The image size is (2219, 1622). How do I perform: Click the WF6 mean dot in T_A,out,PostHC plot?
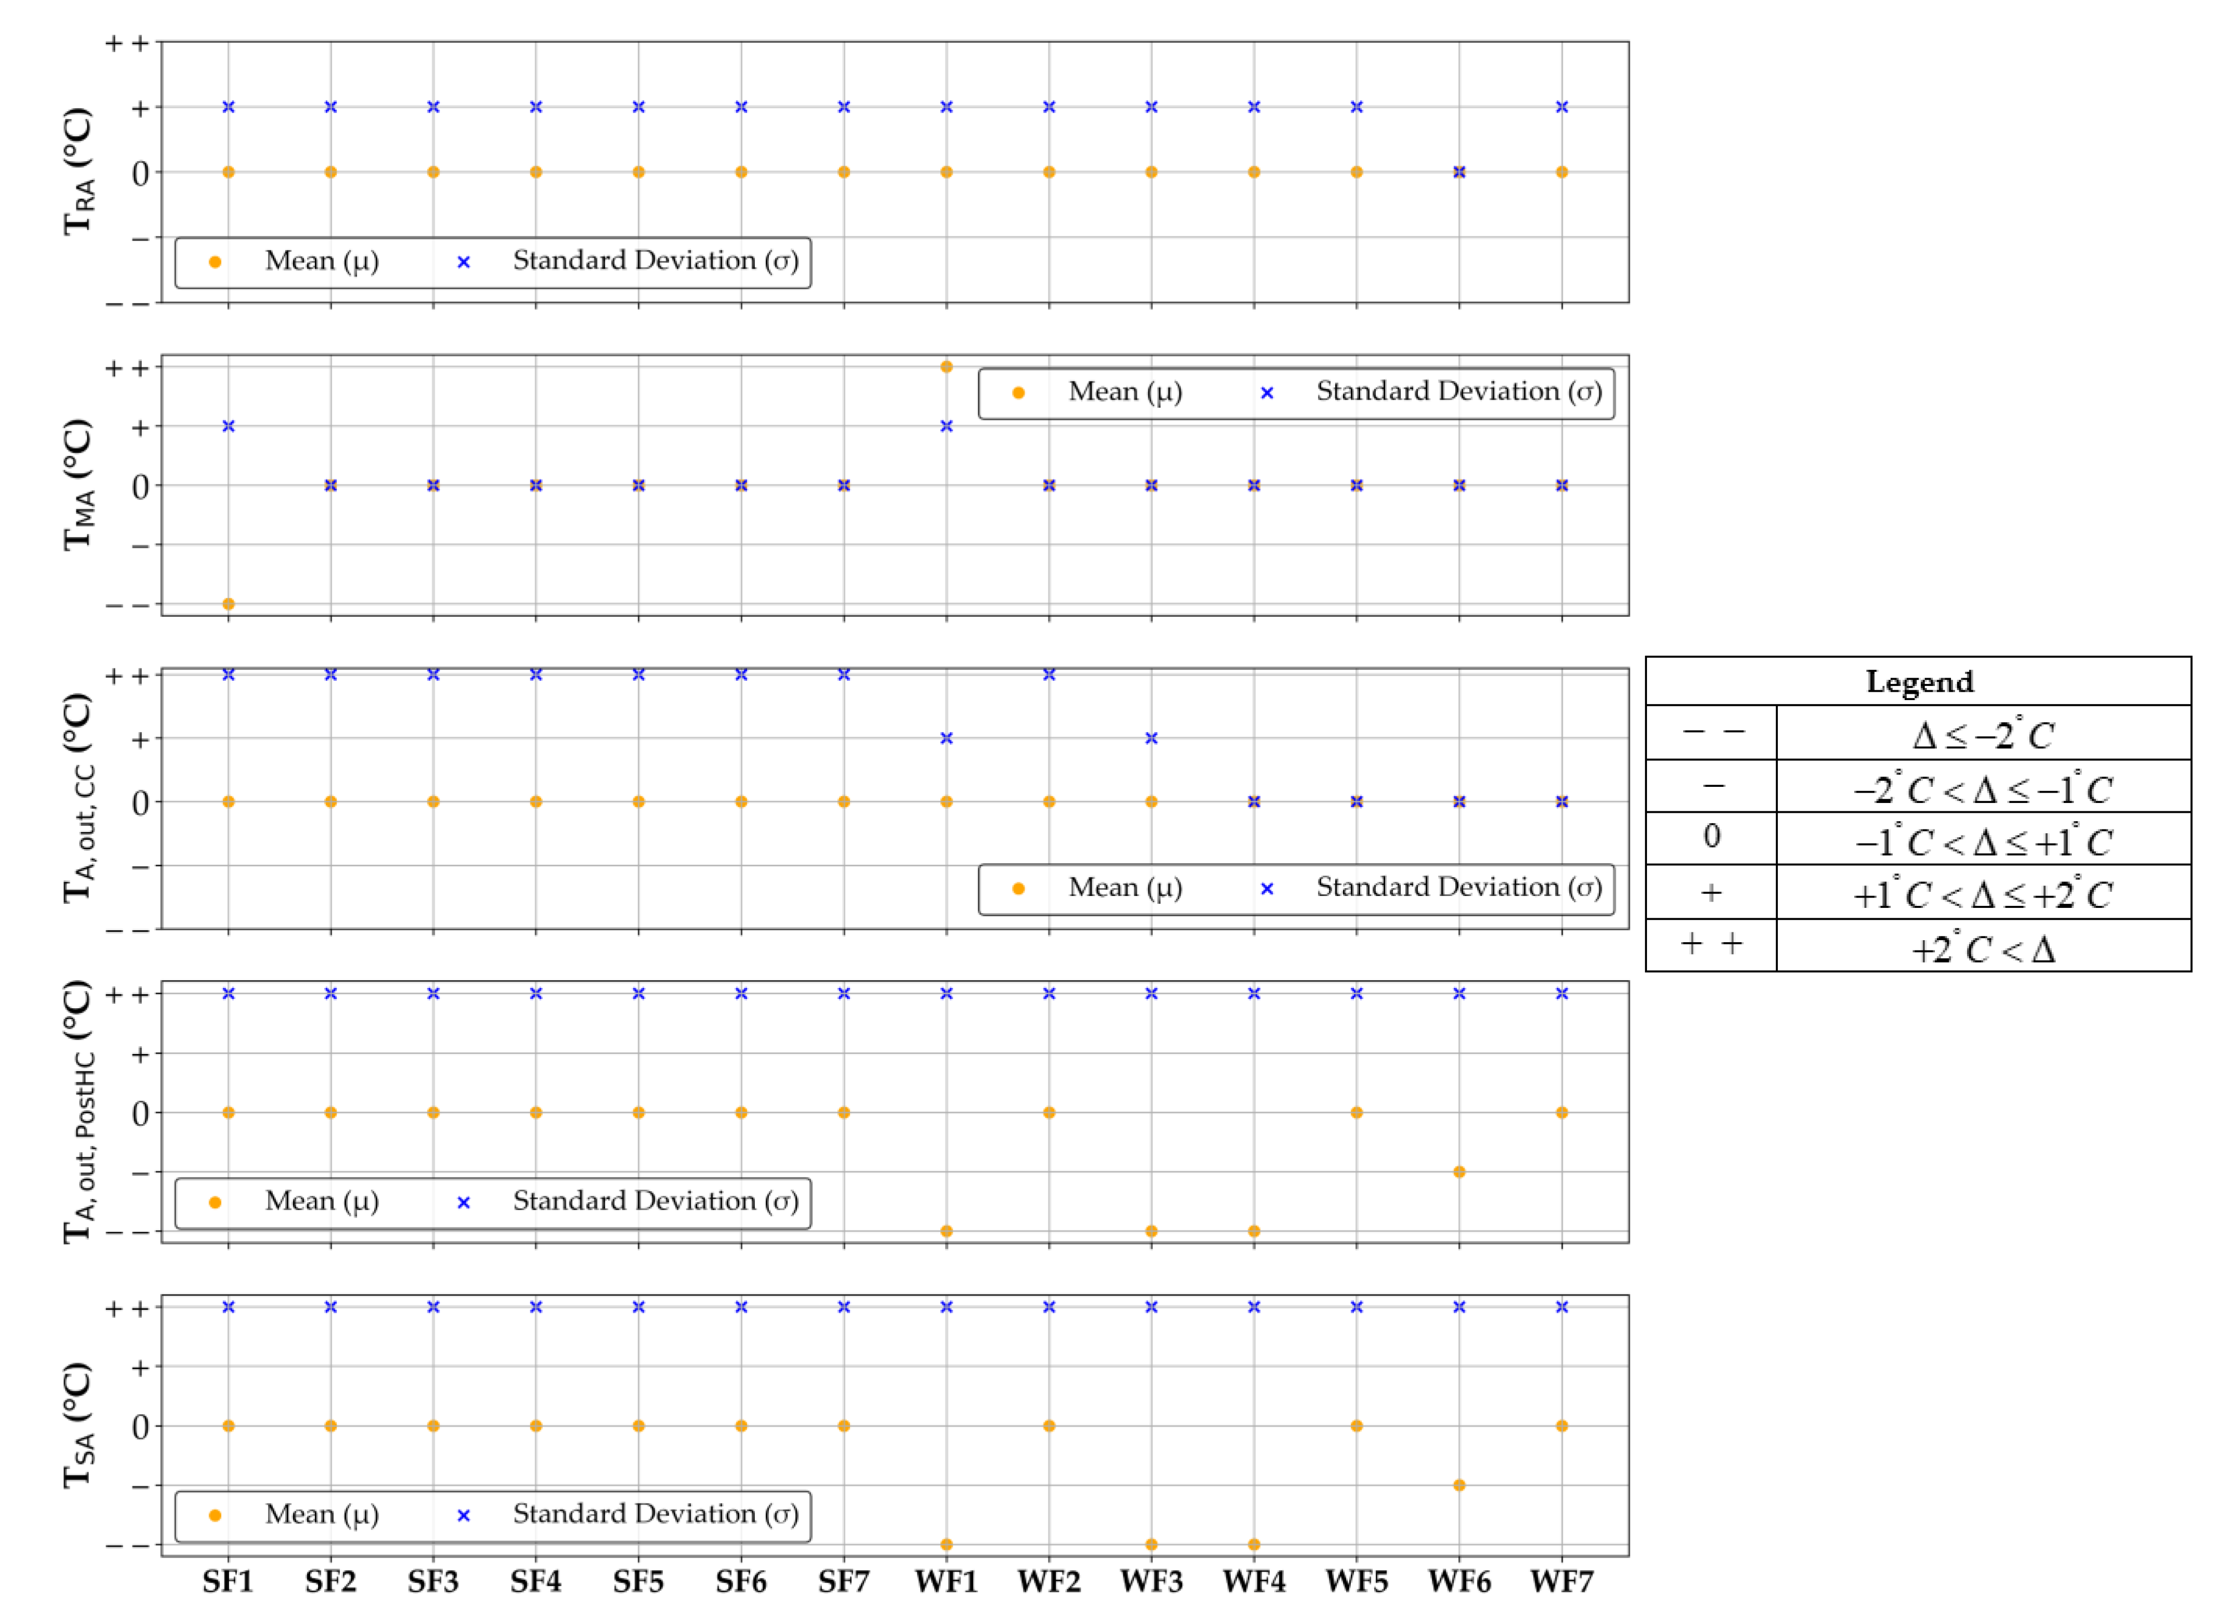click(1459, 1172)
